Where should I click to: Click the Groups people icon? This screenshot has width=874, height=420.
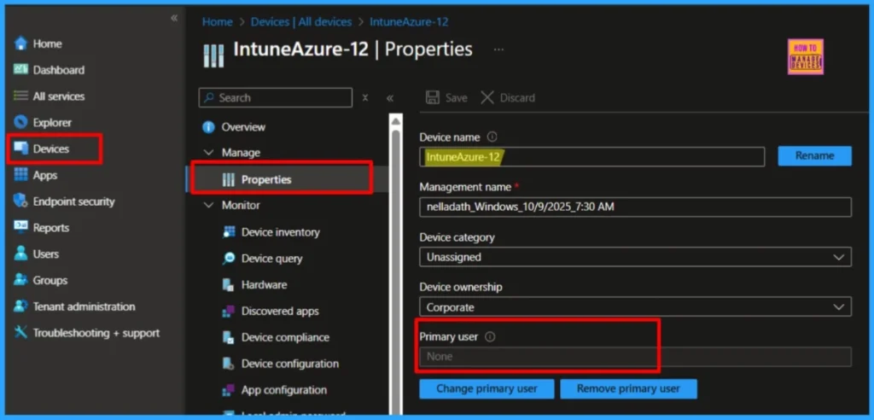[20, 279]
